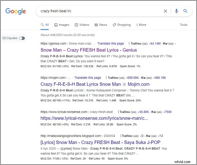Screen dimensions: 197x165
Task: Click inside the search text box
Action: click(97, 11)
